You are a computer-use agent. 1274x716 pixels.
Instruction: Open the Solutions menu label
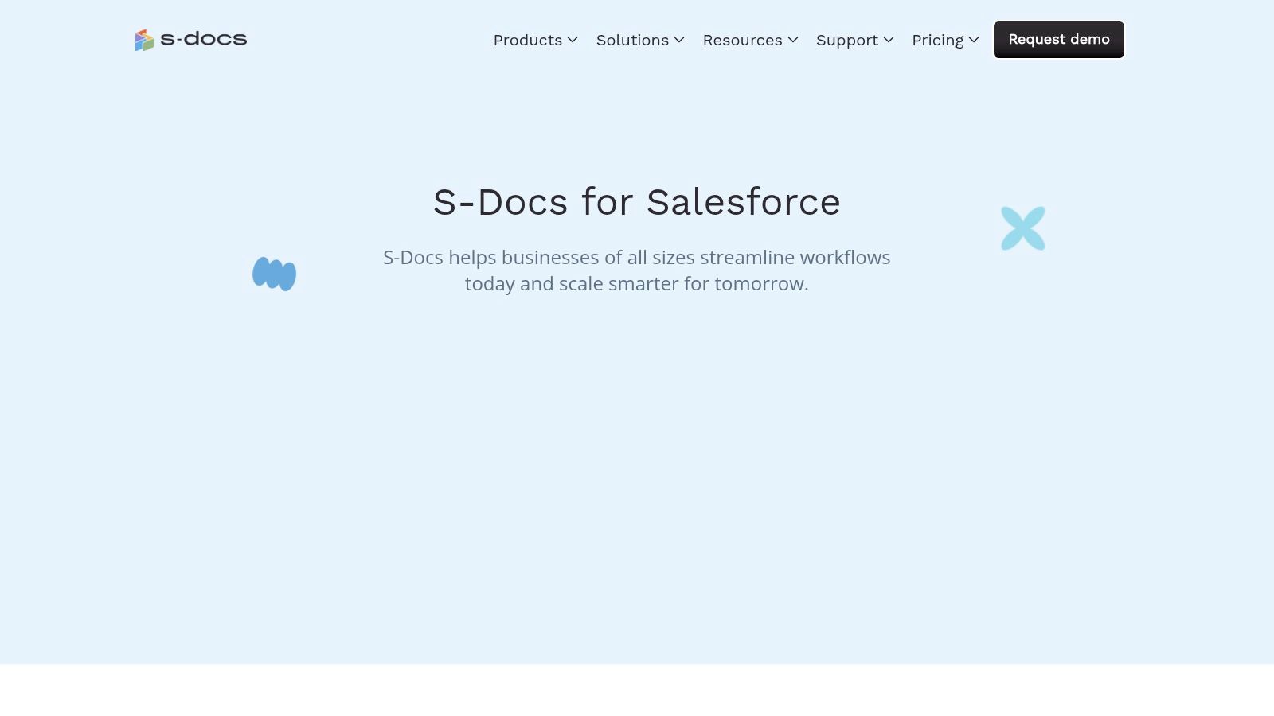pos(632,41)
